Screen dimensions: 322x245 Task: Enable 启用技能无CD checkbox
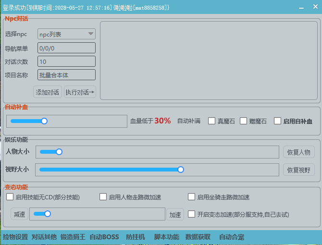tap(10, 197)
